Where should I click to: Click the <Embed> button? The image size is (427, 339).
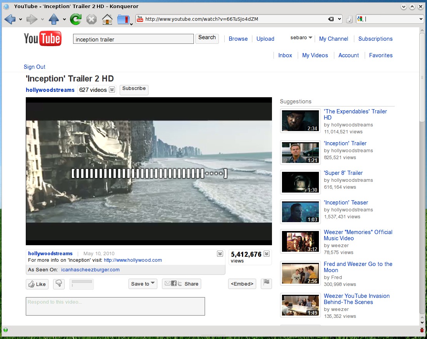pyautogui.click(x=242, y=284)
